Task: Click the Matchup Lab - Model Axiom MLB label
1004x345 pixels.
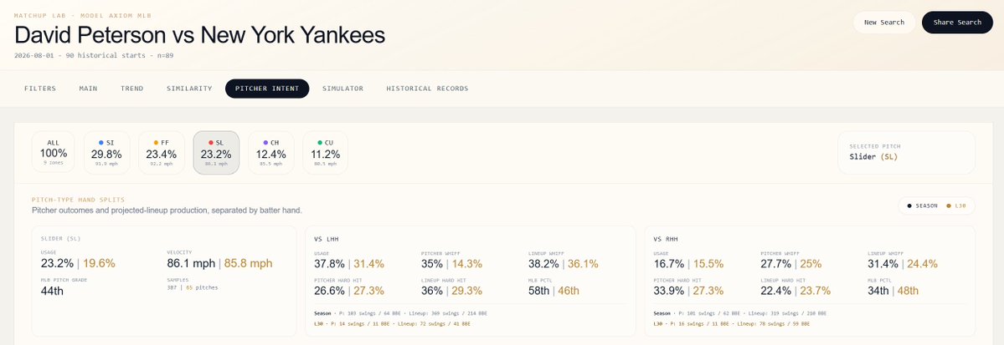Action: click(83, 15)
